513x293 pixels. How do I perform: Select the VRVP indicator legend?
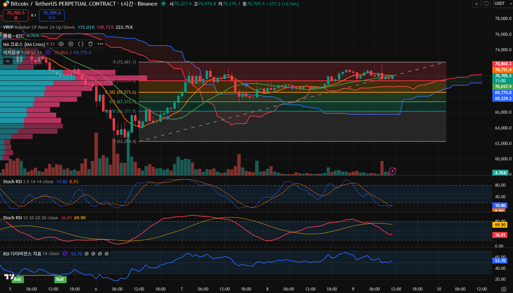click(x=8, y=27)
